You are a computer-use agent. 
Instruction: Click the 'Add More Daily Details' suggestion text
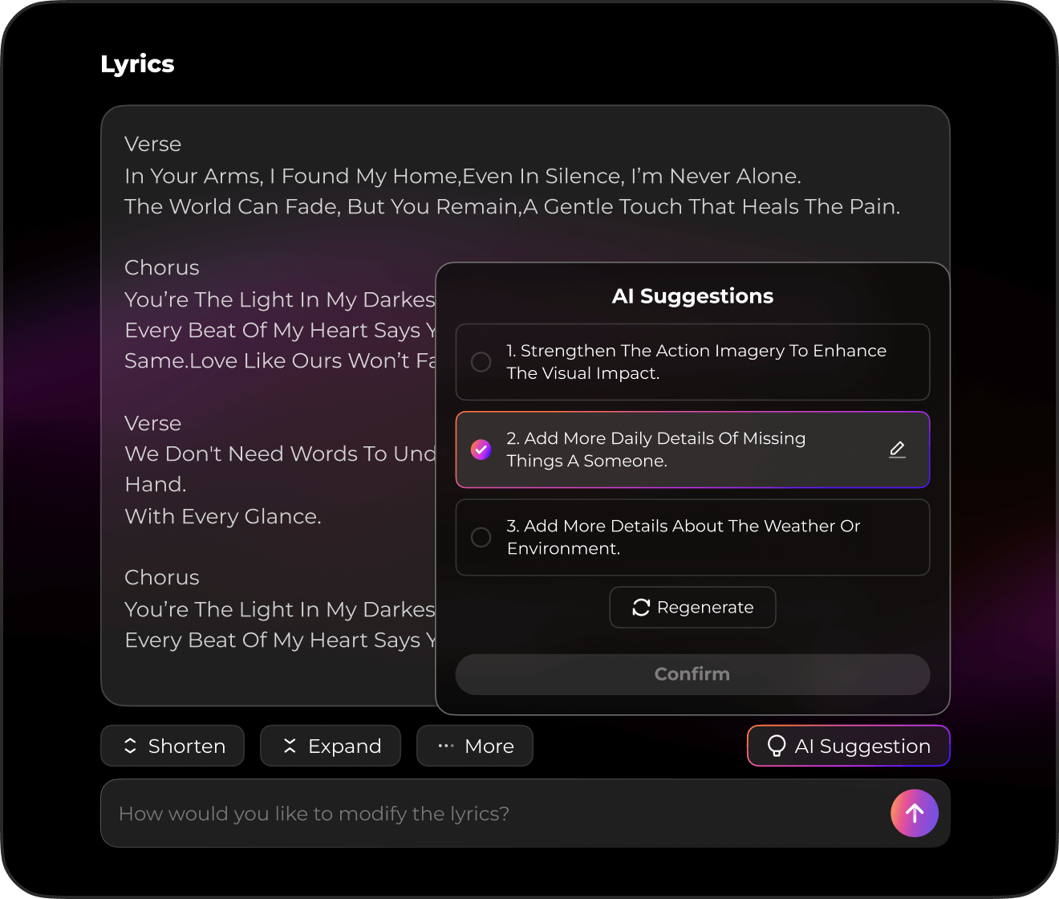[x=655, y=449]
